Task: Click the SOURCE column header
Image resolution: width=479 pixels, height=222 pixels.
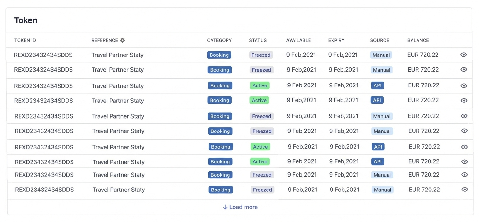Action: (379, 40)
